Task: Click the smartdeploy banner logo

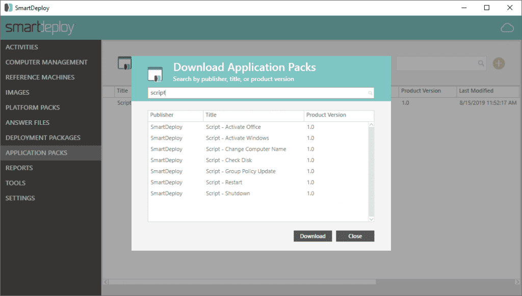Action: (x=40, y=28)
